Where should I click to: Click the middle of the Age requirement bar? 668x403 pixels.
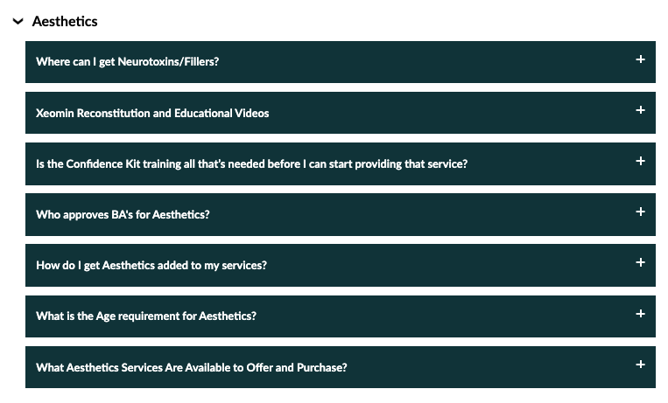click(340, 316)
